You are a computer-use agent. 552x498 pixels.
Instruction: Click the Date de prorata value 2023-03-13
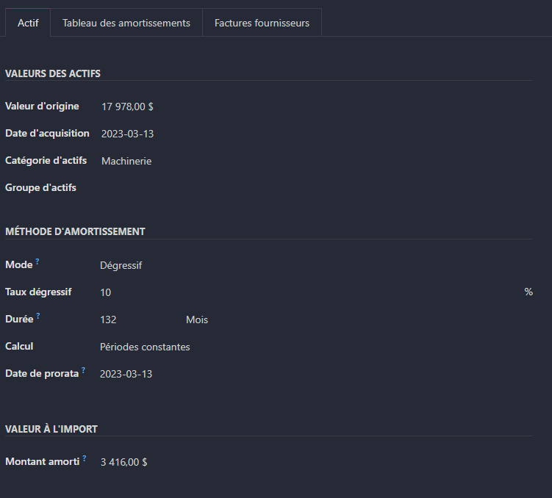pyautogui.click(x=126, y=374)
